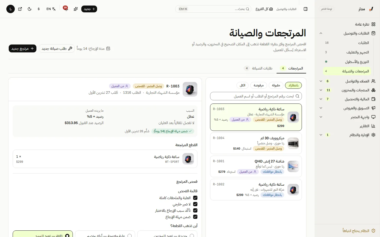This screenshot has width=380, height=237.
Task: Click the shield warning icon at sidebar bottom
Action: tap(373, 231)
